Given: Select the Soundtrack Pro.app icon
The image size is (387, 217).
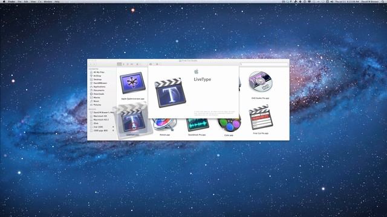Looking at the screenshot, I should [197, 124].
